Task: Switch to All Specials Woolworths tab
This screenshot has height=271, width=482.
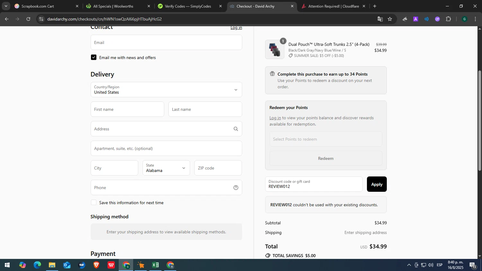Action: tap(118, 6)
